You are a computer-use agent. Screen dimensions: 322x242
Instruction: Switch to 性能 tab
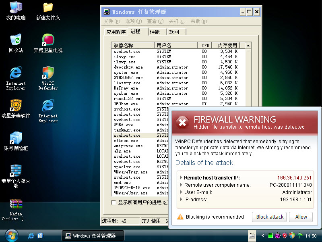pyautogui.click(x=157, y=32)
